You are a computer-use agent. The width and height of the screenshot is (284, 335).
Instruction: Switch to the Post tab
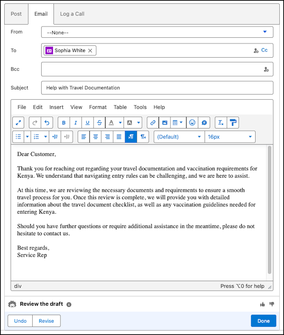(16, 14)
